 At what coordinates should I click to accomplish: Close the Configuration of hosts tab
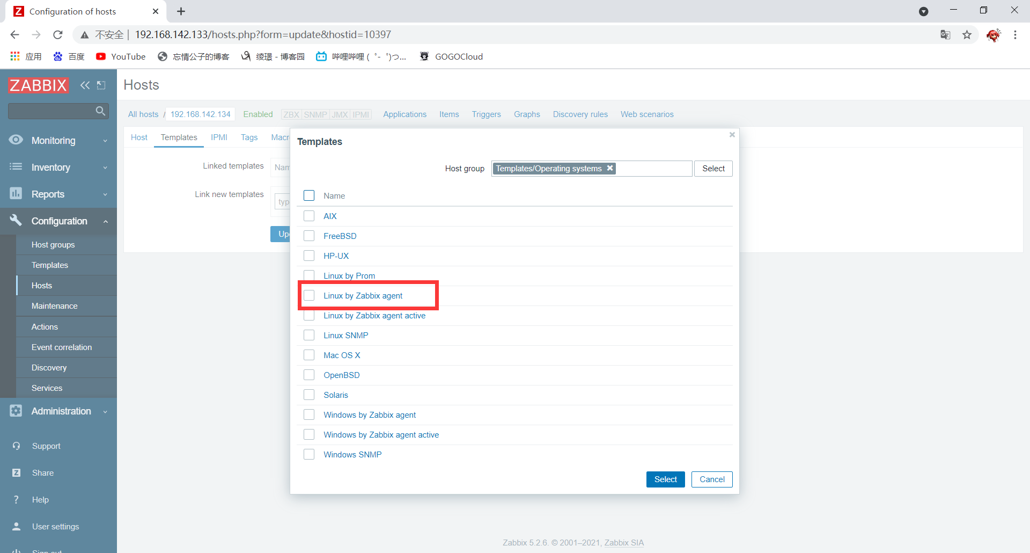(x=156, y=11)
